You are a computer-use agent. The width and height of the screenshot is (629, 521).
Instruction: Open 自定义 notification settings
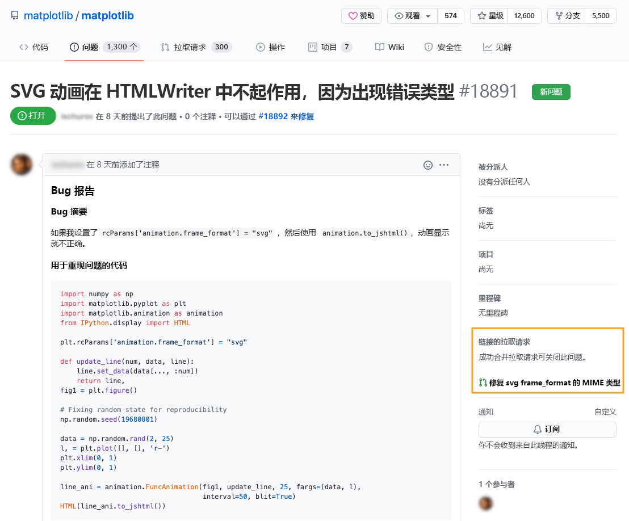605,411
